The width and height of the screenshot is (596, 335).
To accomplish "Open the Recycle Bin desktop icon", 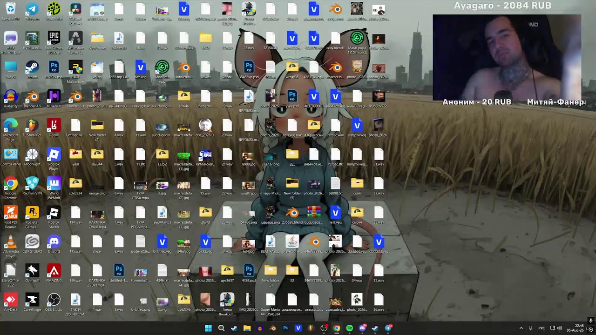I will [10, 12].
